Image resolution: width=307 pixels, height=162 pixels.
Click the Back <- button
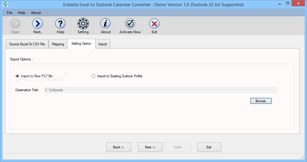[x=119, y=147]
